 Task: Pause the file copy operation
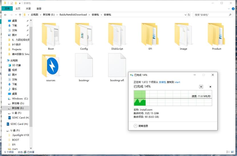pyautogui.click(x=201, y=87)
